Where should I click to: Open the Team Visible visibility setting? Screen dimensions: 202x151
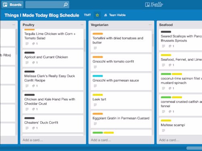[x=115, y=15]
